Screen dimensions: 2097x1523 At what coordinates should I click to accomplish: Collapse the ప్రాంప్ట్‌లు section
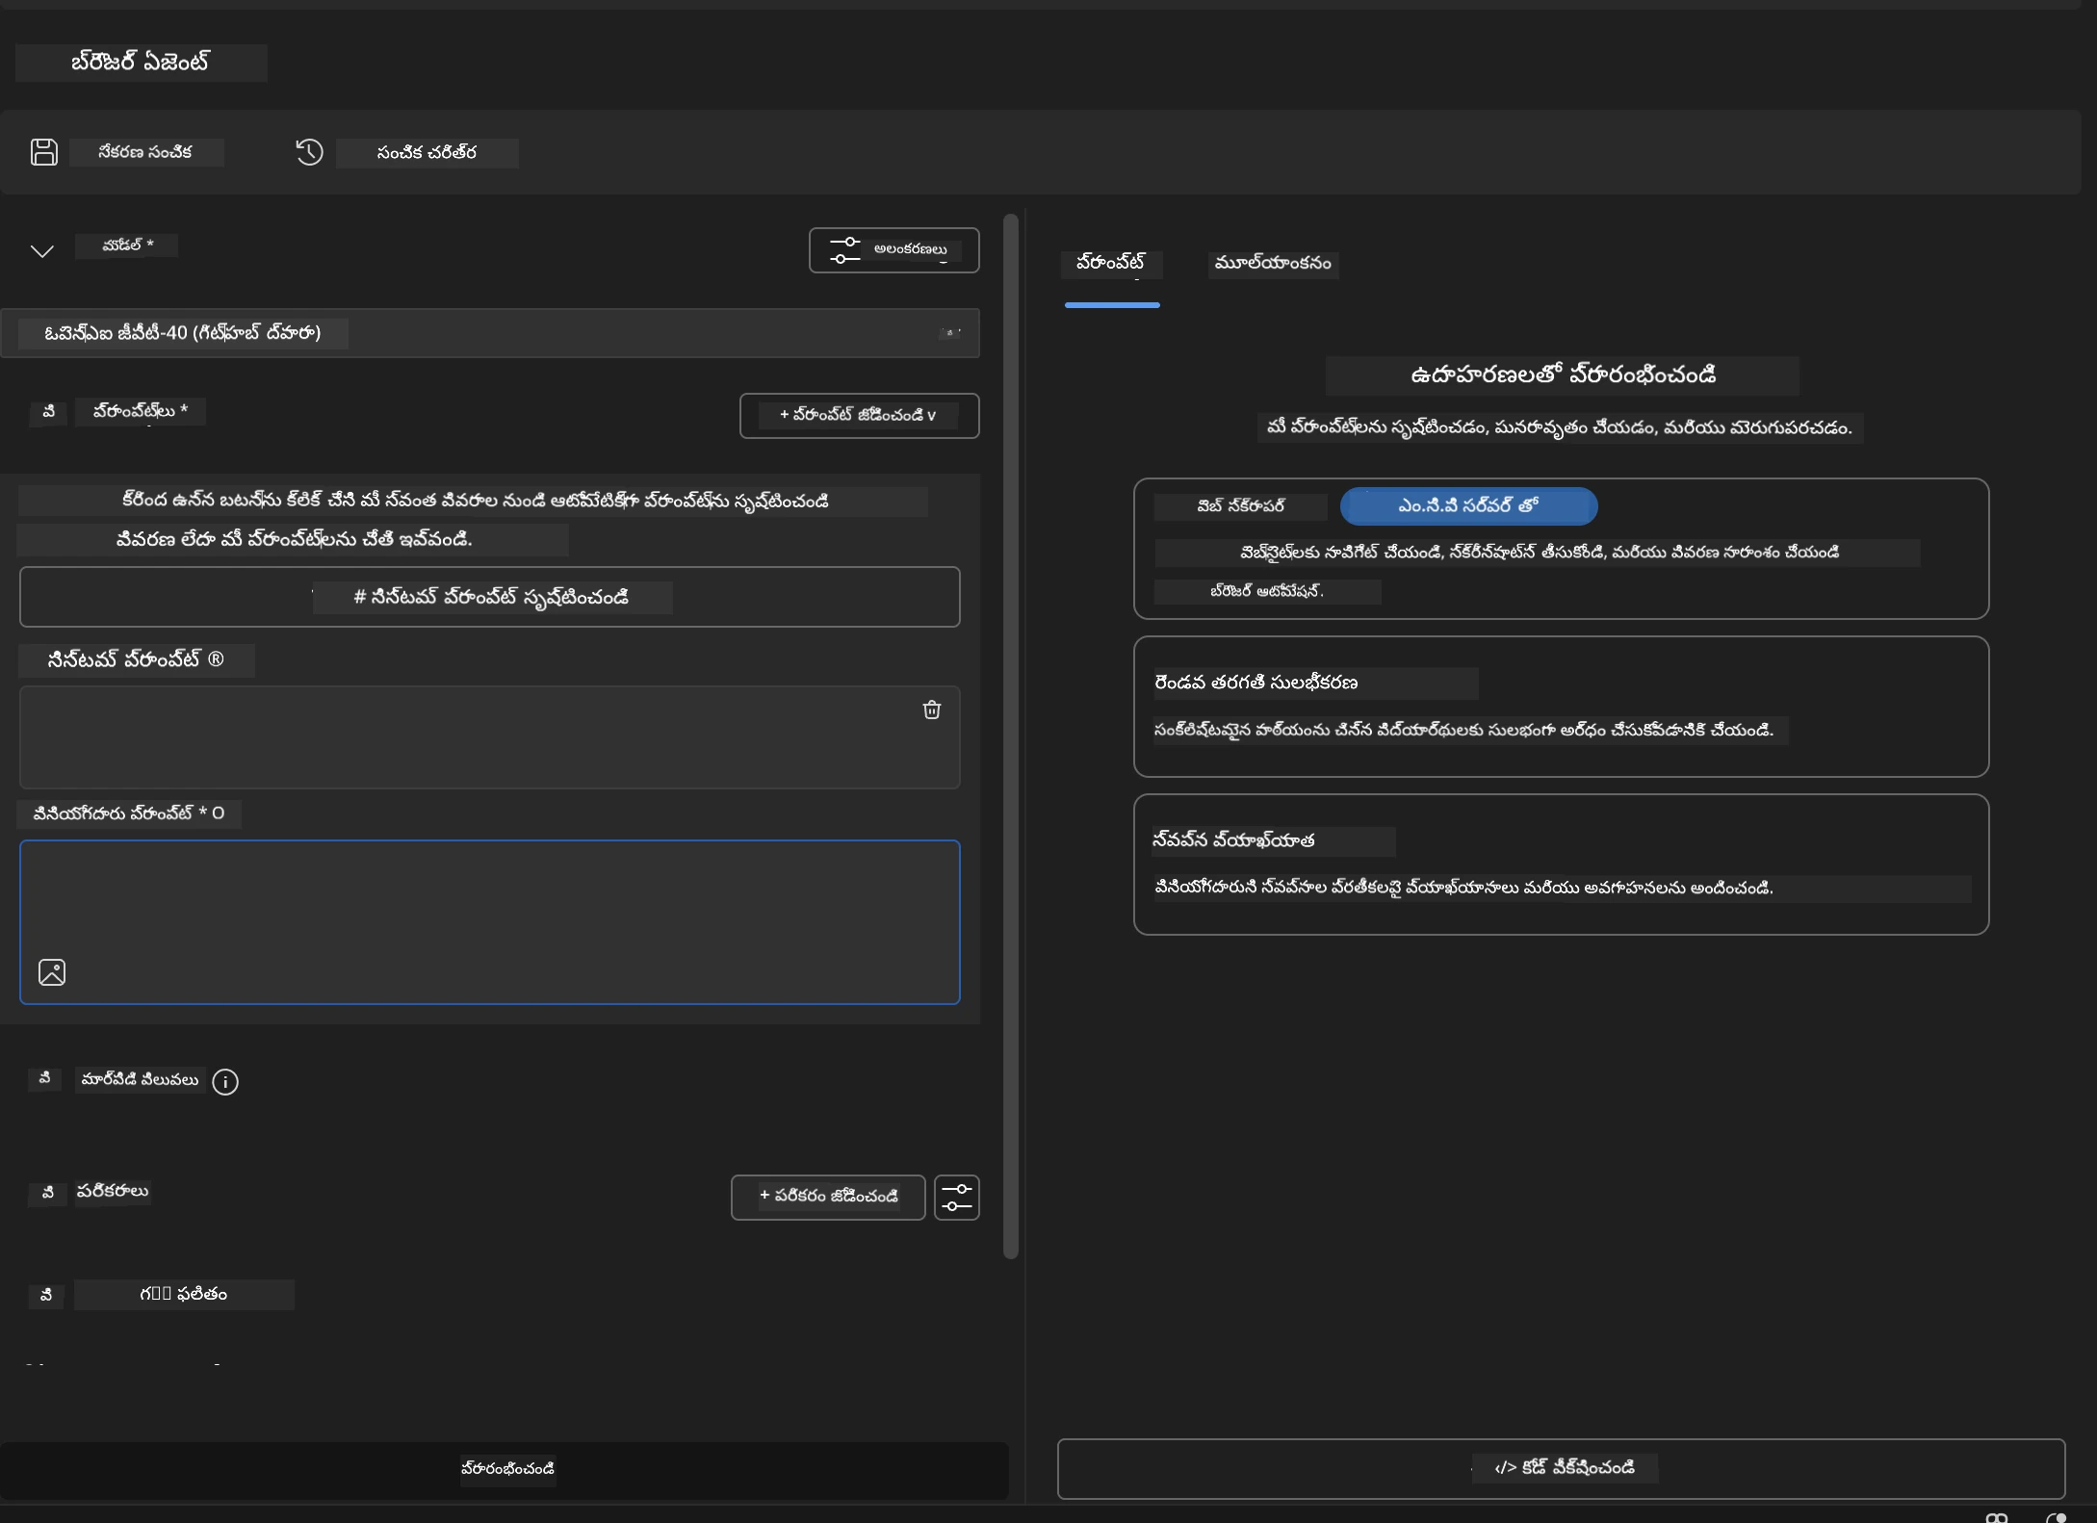tap(48, 412)
